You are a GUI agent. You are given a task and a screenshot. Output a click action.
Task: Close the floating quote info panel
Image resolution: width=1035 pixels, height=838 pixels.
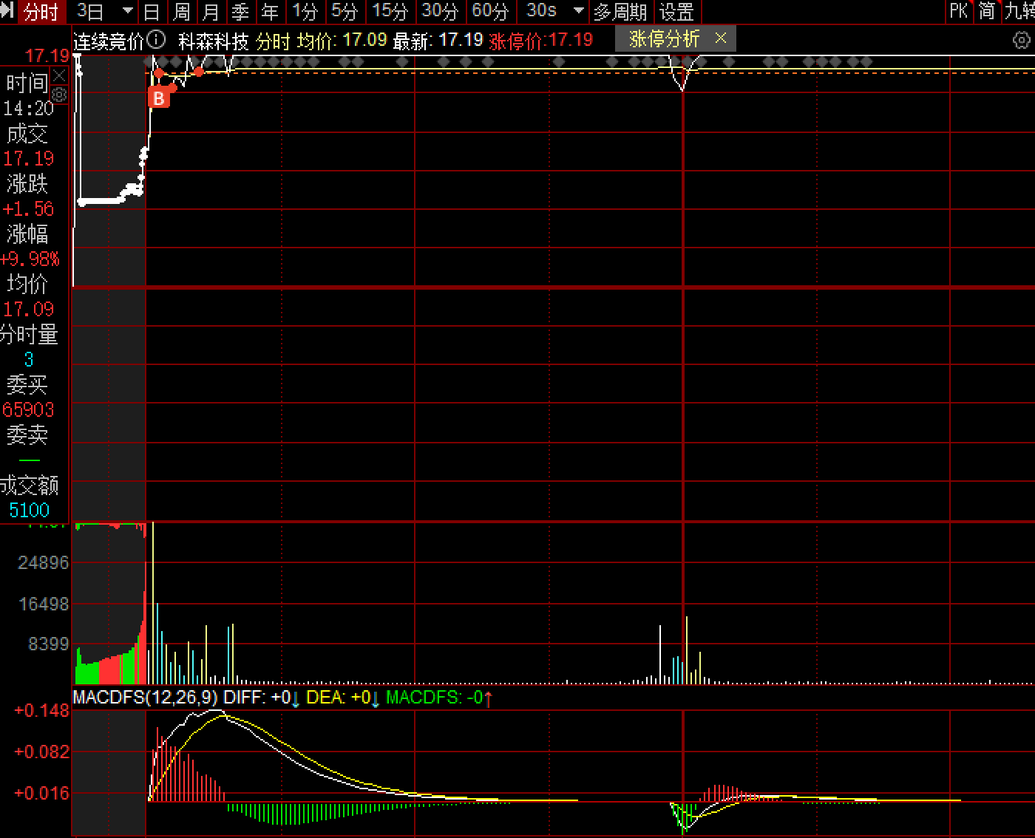[59, 75]
